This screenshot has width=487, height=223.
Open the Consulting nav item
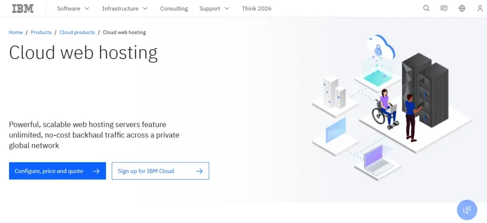[174, 9]
